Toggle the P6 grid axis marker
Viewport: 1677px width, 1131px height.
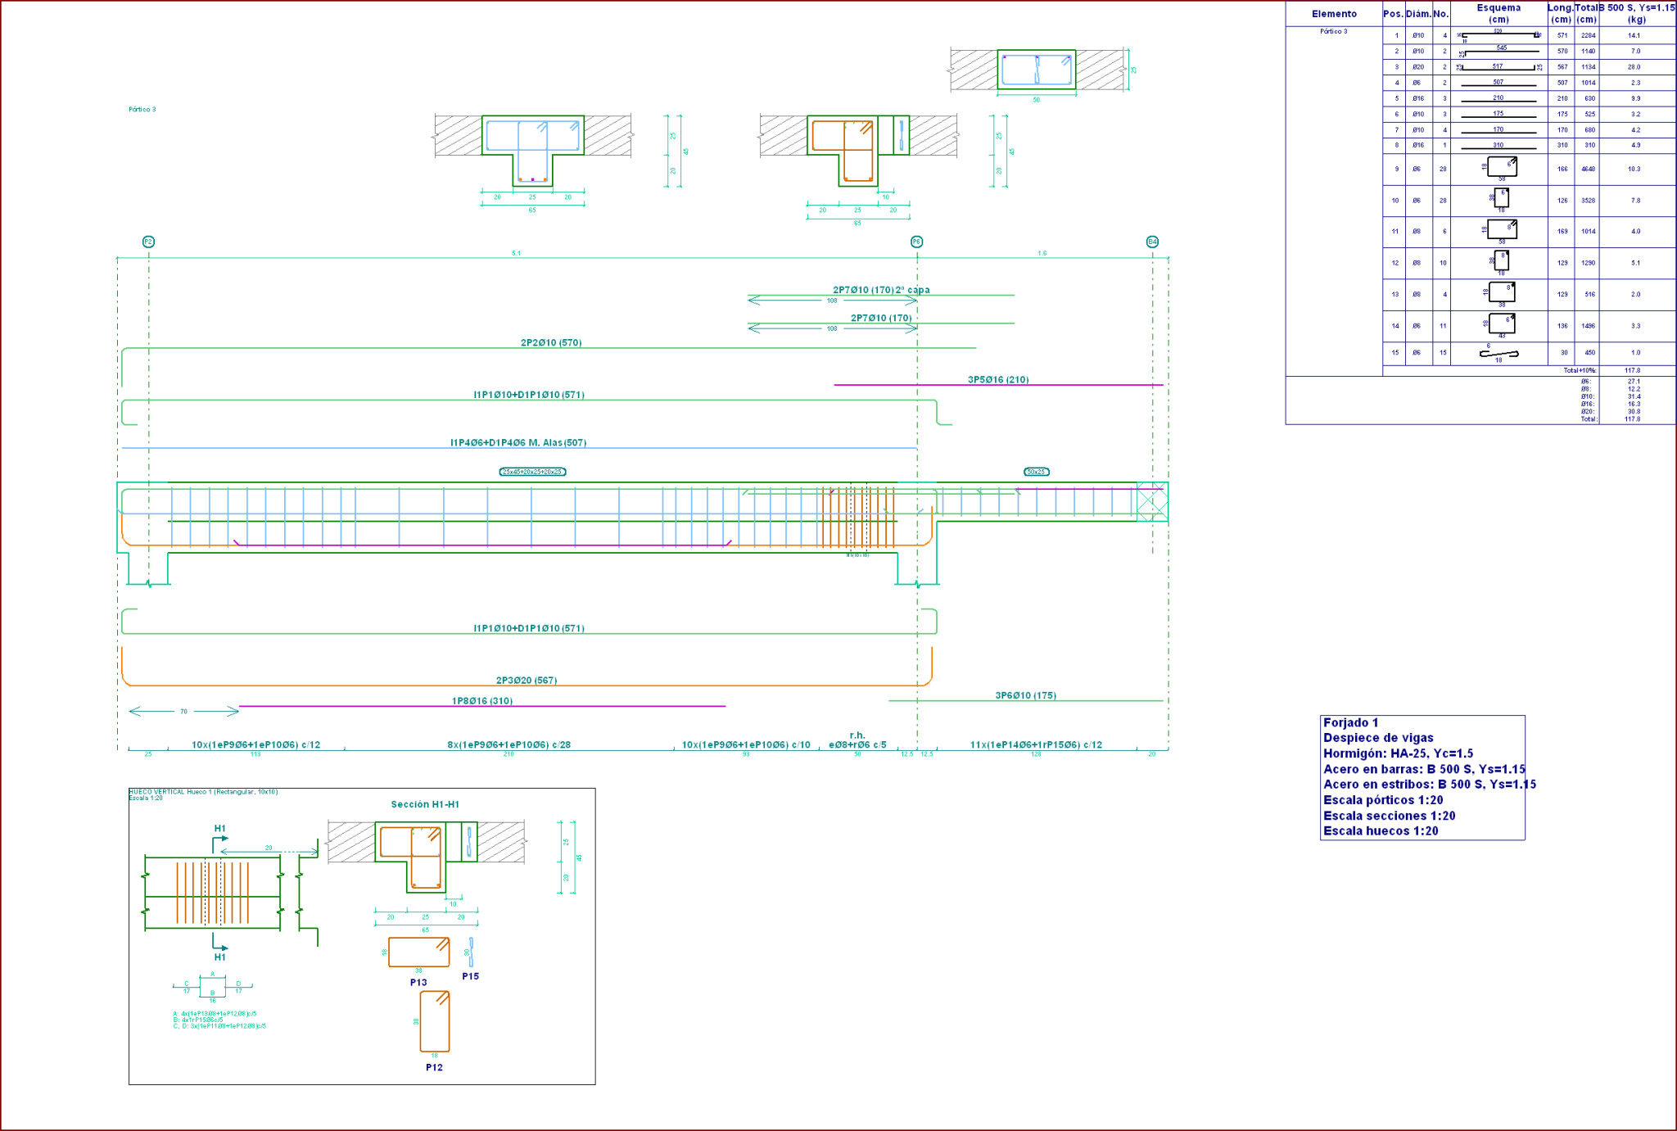pyautogui.click(x=917, y=240)
